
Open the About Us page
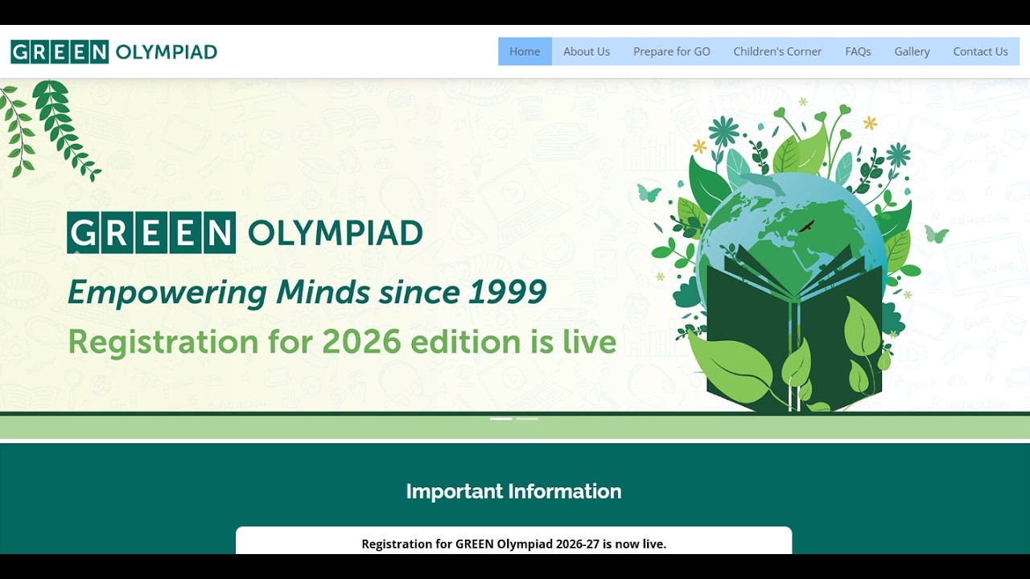coord(587,51)
